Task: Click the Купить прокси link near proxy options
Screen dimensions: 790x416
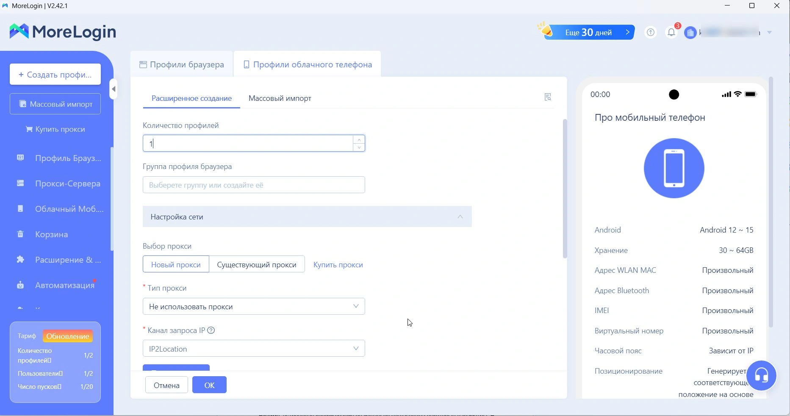Action: coord(338,265)
